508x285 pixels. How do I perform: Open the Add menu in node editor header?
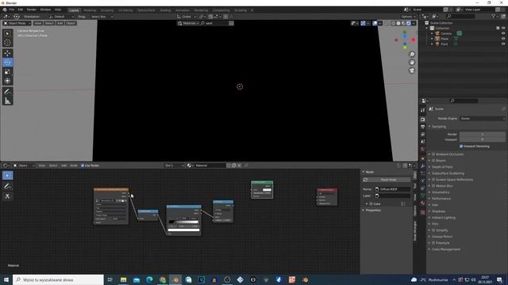pyautogui.click(x=63, y=165)
